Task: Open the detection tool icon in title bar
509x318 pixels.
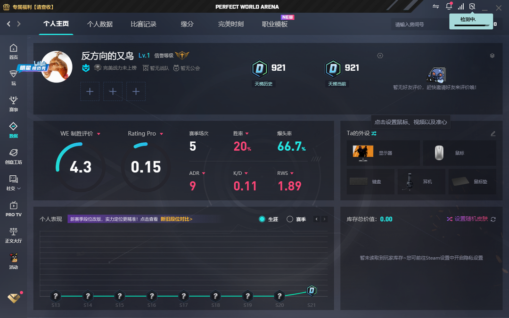Action: pyautogui.click(x=472, y=7)
